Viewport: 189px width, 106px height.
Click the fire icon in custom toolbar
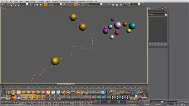click(14, 97)
